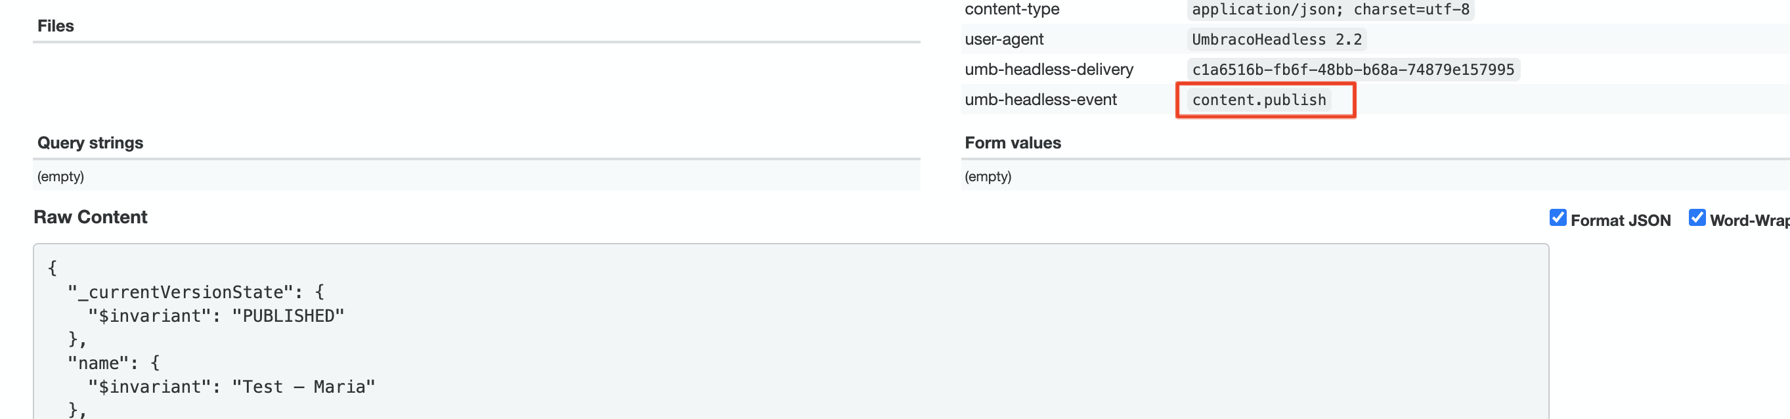Image resolution: width=1790 pixels, height=419 pixels.
Task: Click the Query strings section heading
Action: [91, 143]
